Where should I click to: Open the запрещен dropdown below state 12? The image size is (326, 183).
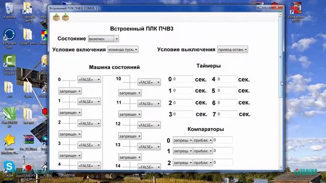coord(130,136)
